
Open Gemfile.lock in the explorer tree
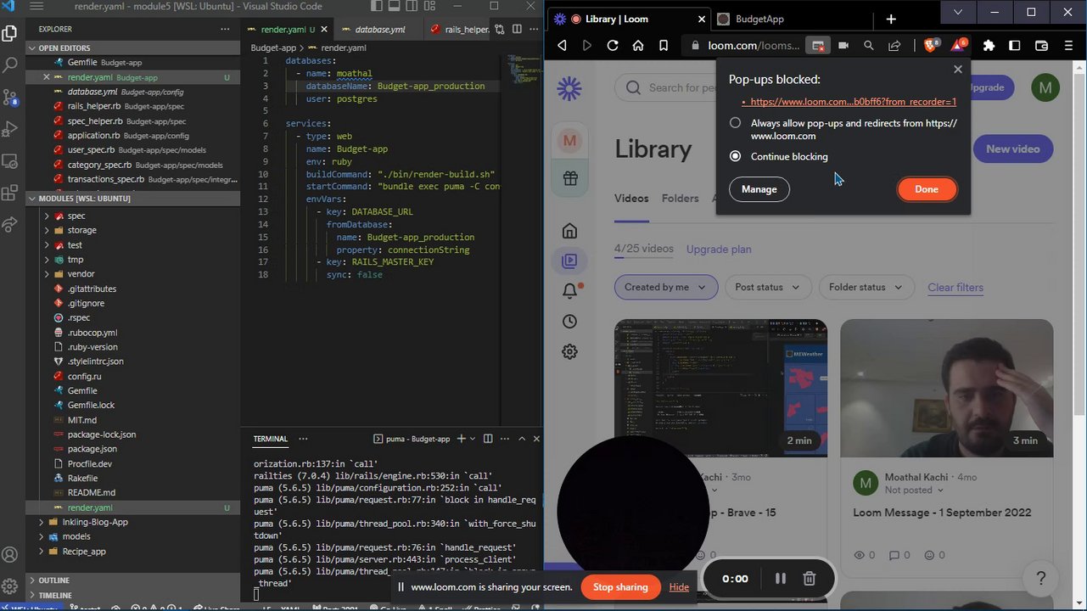91,405
